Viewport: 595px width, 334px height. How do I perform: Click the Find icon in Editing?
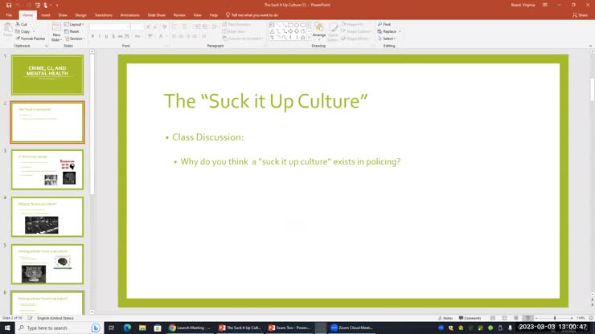pyautogui.click(x=385, y=24)
